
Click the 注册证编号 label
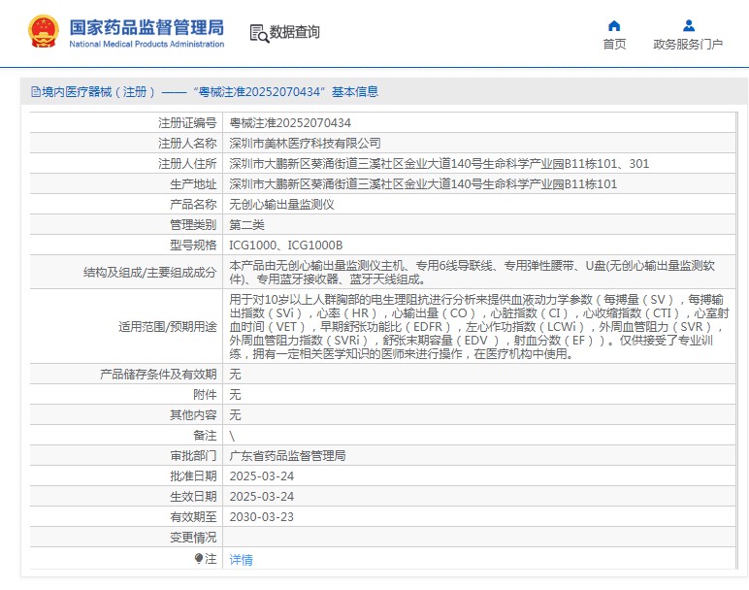click(x=187, y=123)
